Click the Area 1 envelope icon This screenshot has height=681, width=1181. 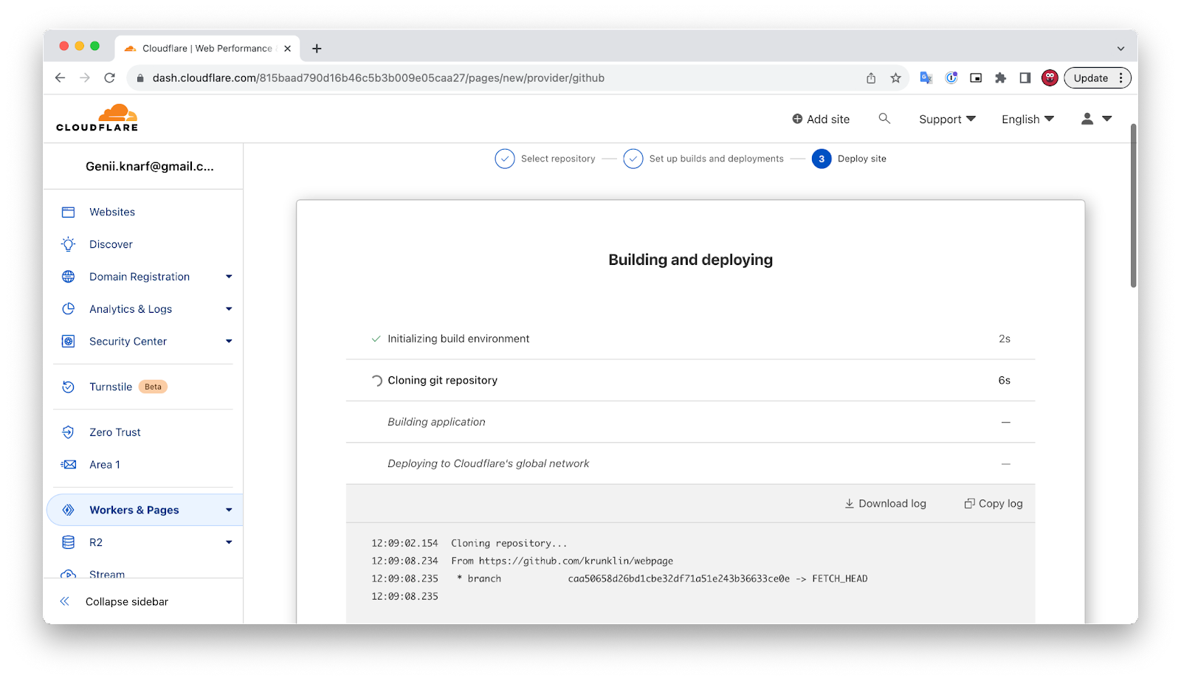coord(69,465)
